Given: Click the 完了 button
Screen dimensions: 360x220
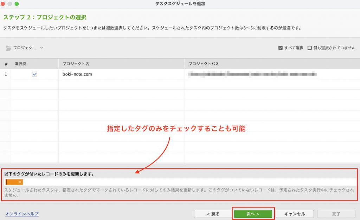Looking at the screenshot, I should tap(336, 214).
